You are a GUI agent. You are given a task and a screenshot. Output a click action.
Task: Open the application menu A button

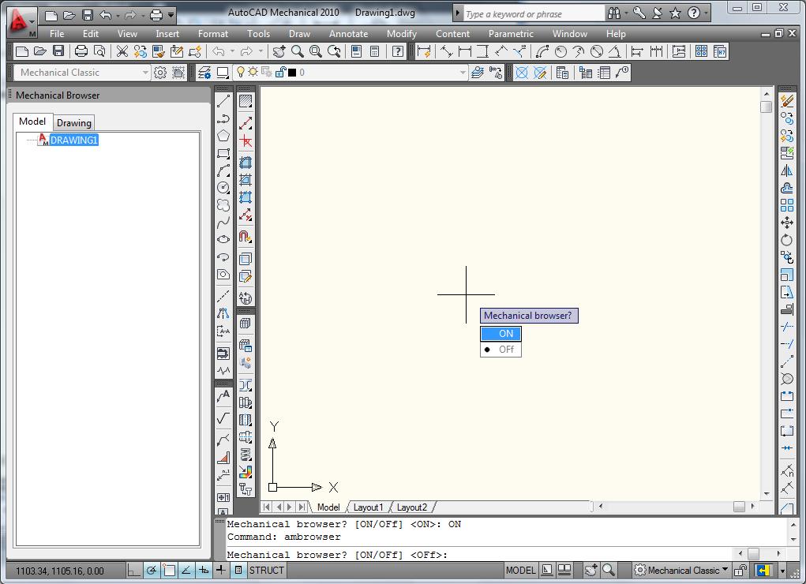tap(22, 21)
